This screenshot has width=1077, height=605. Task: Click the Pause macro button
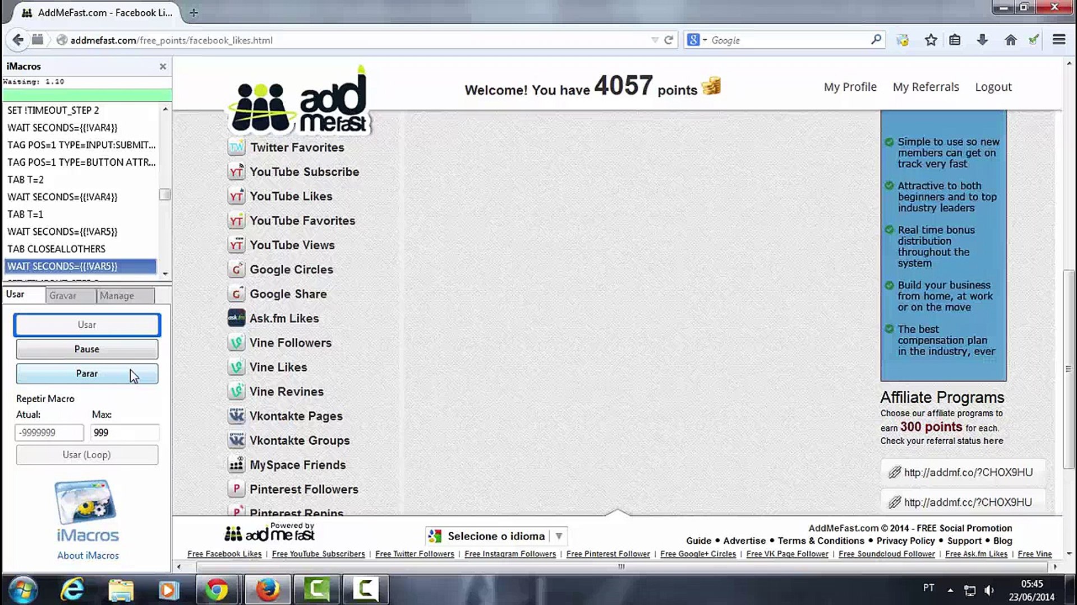[86, 348]
